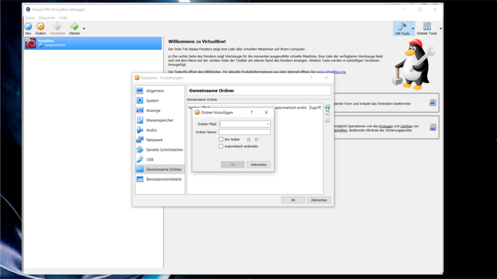Select the first radio button beside Nur lesbar
Image resolution: width=497 pixels, height=279 pixels.
[249, 139]
